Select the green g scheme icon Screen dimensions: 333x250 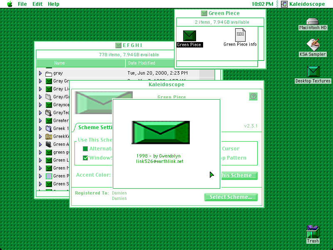[49, 152]
